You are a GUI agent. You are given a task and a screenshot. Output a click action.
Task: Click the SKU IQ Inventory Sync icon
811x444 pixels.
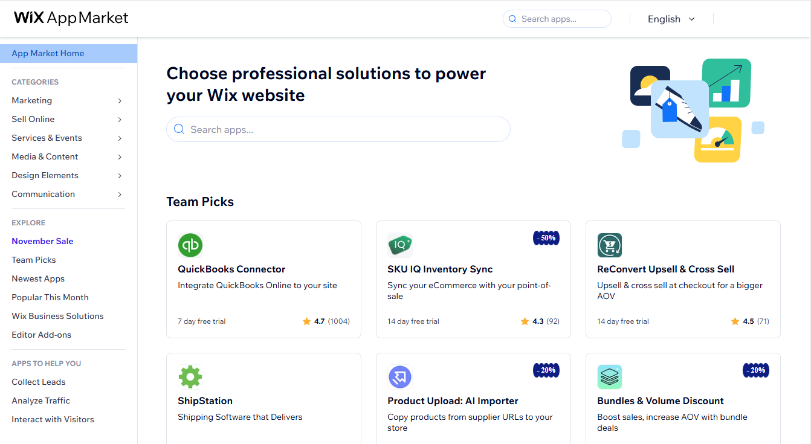point(400,245)
